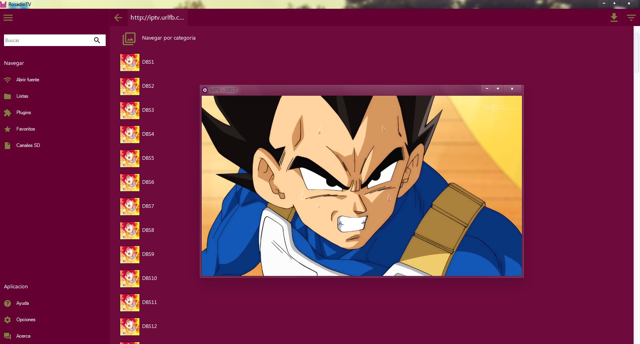This screenshot has height=344, width=640.
Task: Open the filter list icon
Action: [631, 18]
